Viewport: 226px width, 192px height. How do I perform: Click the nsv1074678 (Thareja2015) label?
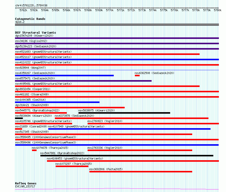click(50, 148)
